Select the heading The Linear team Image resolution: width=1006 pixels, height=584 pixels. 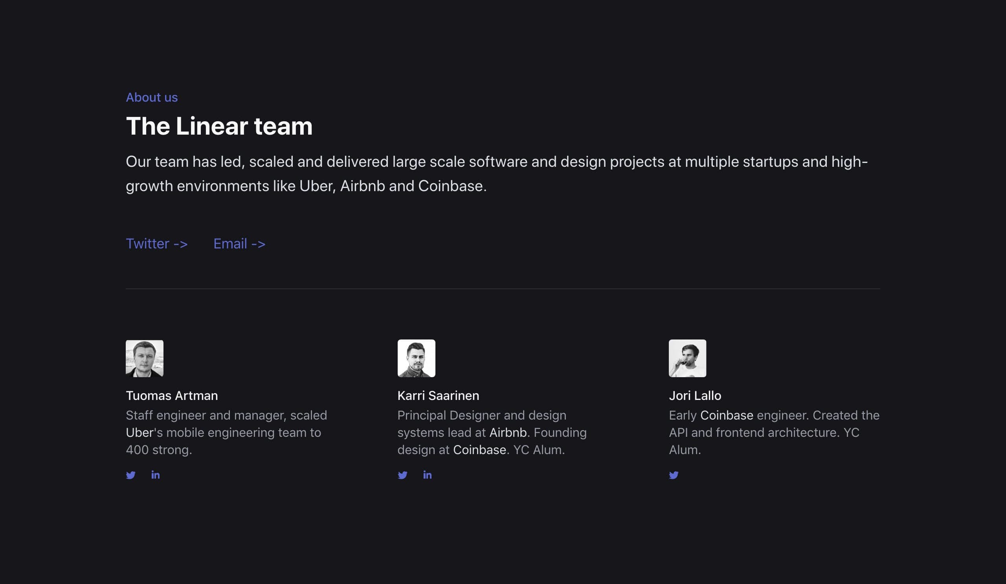coord(219,126)
